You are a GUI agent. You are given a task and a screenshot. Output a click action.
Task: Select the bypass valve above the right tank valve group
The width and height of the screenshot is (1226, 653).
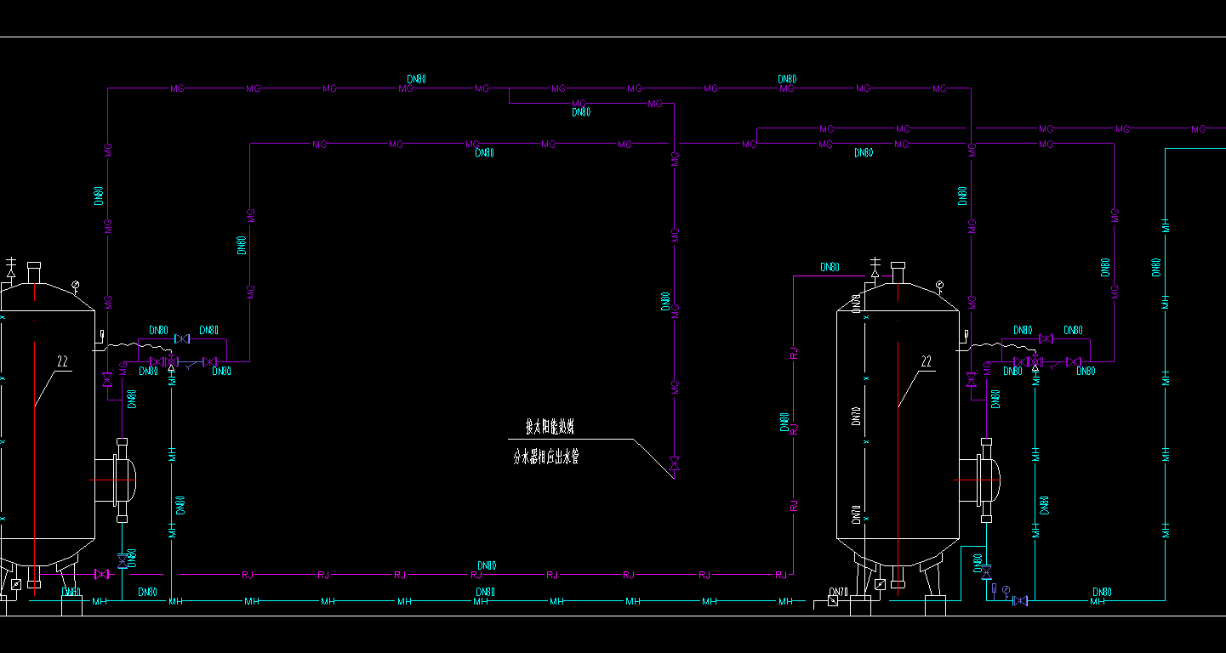[1046, 338]
